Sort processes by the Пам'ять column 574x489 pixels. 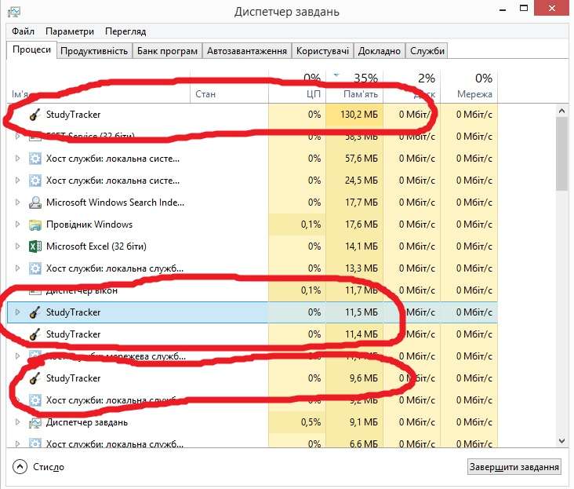361,94
